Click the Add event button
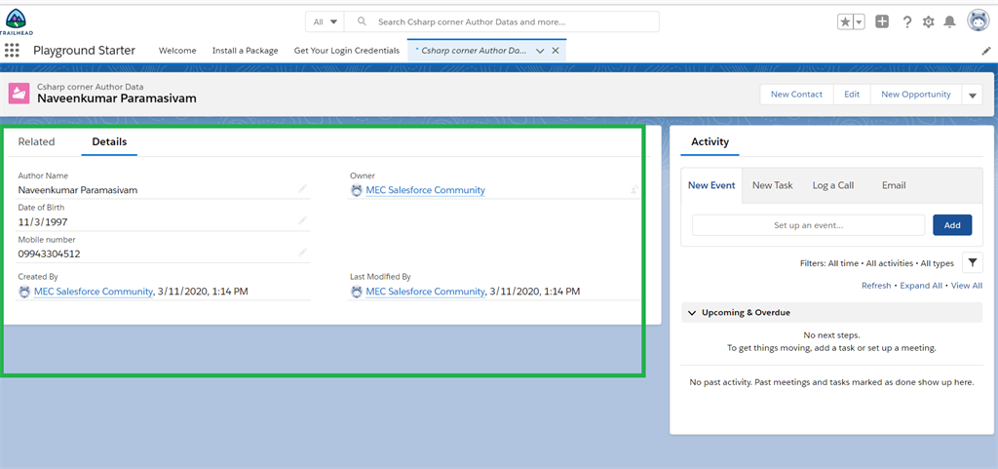 [x=952, y=225]
